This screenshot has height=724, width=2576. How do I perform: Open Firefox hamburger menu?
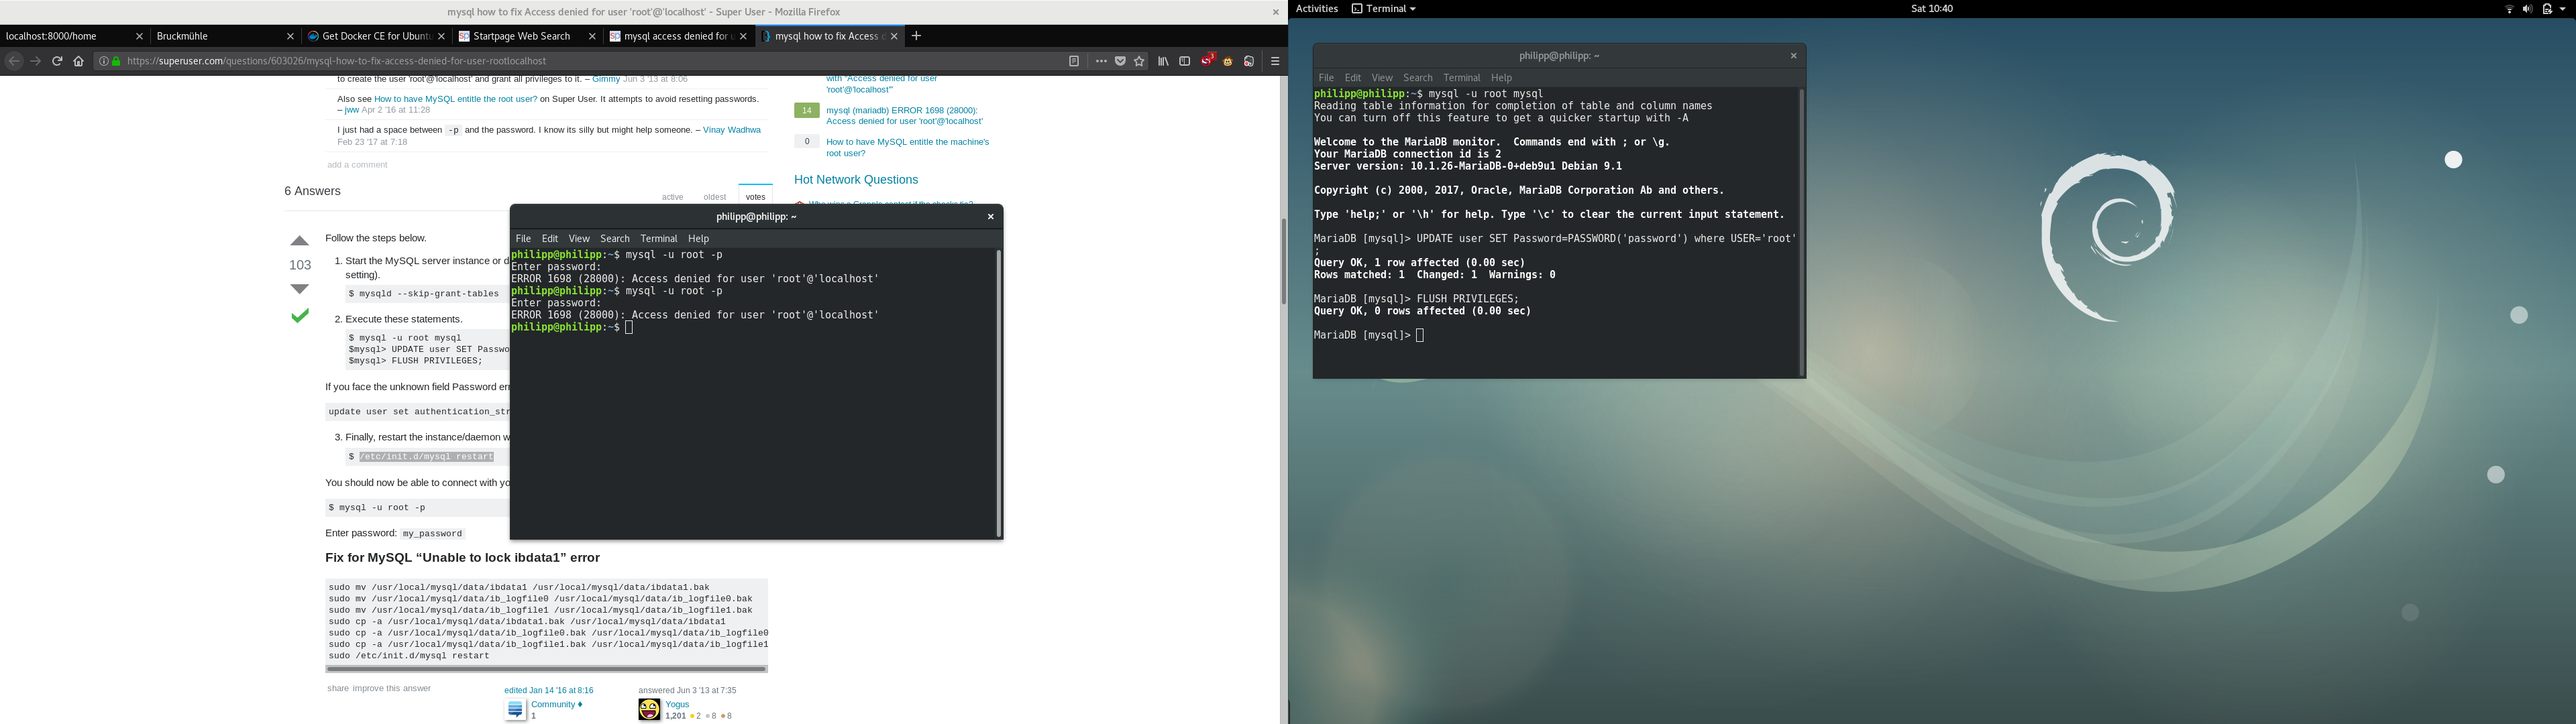[1275, 61]
